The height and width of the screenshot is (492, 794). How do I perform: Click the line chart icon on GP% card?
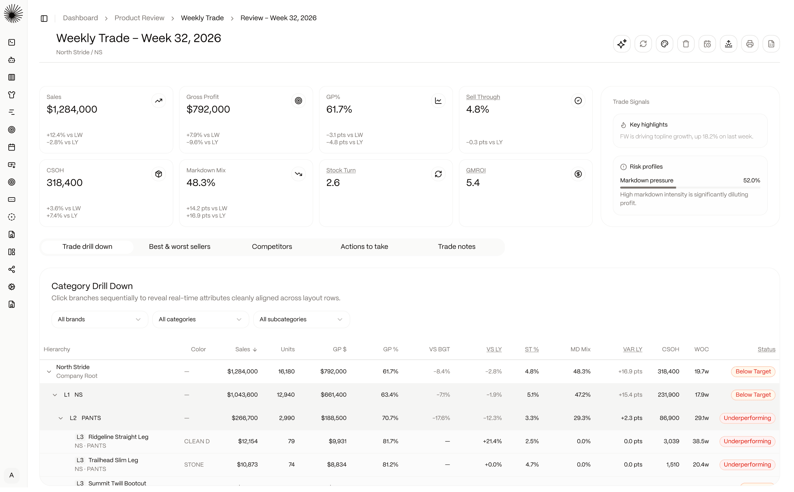438,101
